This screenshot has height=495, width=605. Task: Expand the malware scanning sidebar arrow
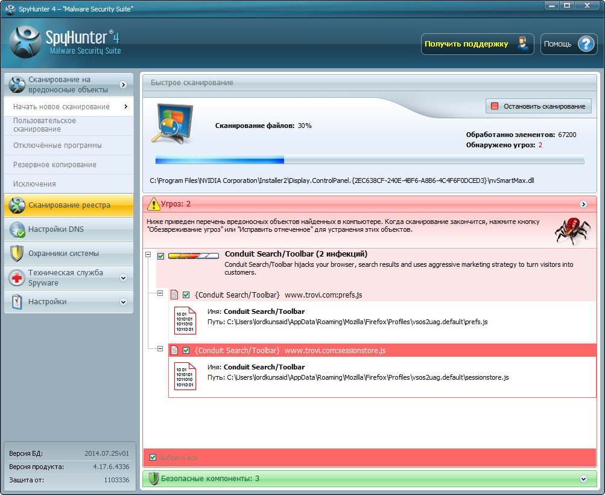click(x=124, y=85)
